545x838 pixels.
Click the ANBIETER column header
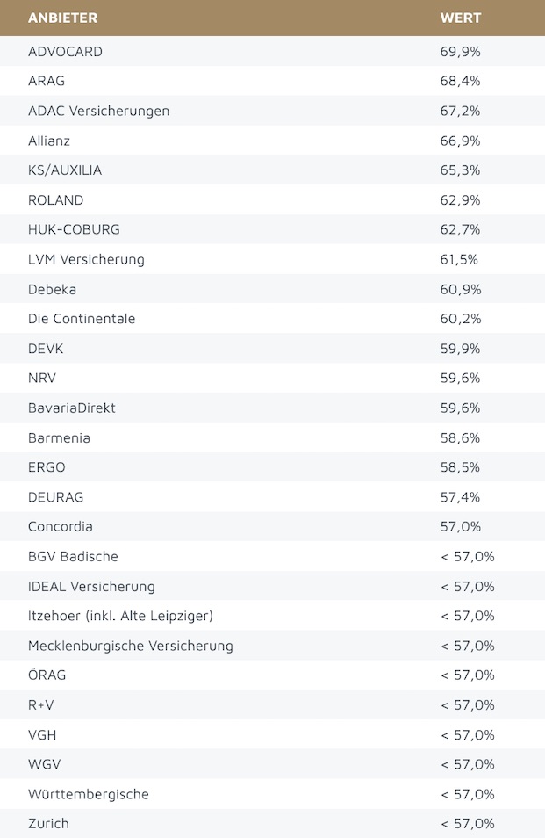point(62,18)
